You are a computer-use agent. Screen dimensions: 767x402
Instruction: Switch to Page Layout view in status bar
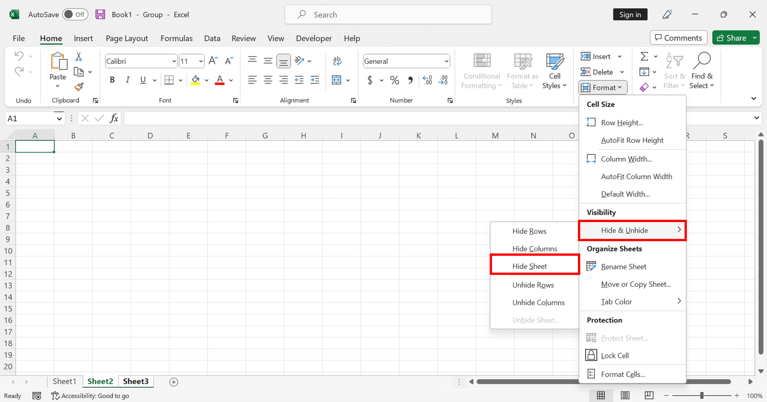click(625, 395)
